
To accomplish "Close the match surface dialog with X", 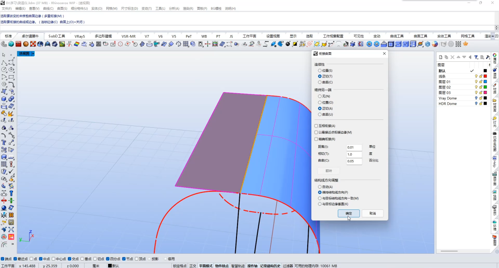I will coord(384,54).
